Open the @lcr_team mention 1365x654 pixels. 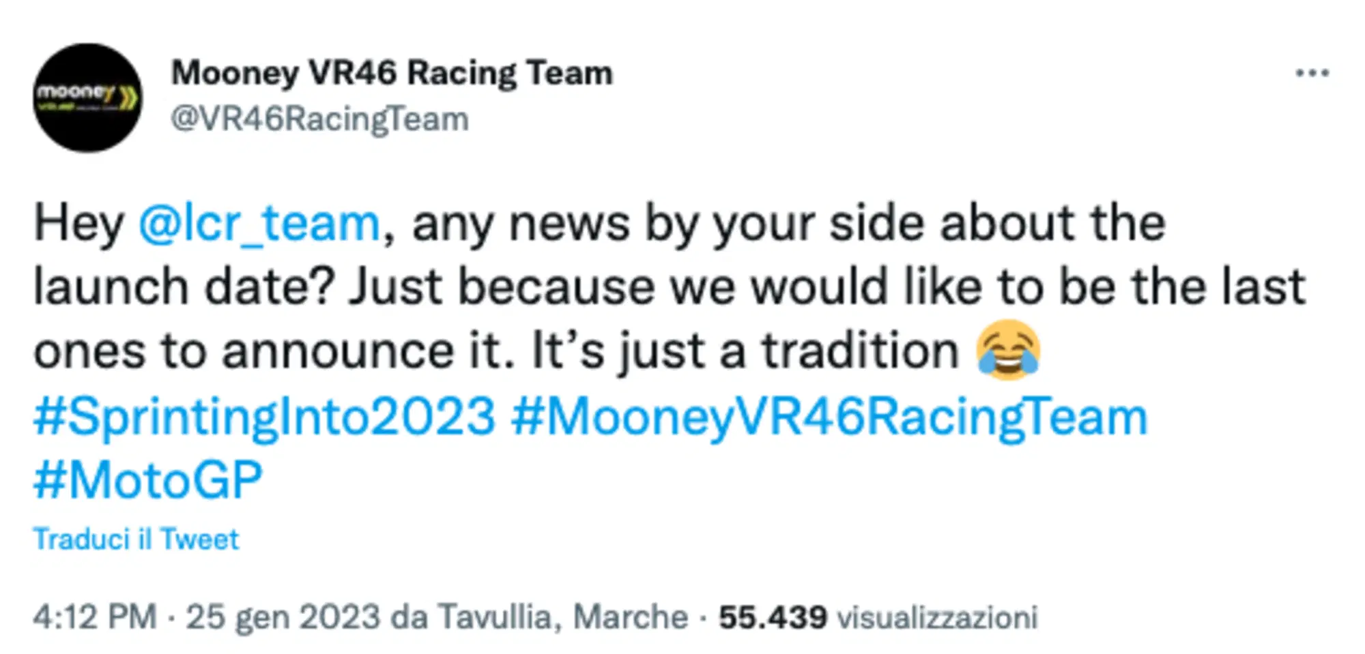pos(258,220)
